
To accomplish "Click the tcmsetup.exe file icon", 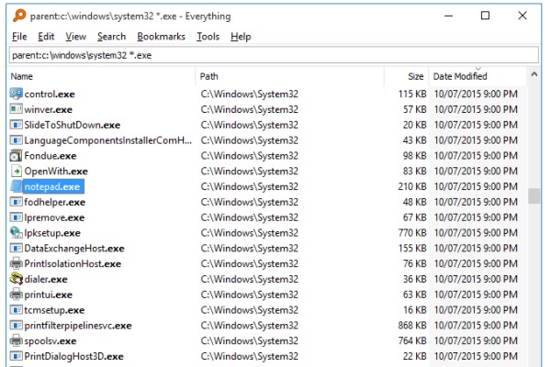I will tap(17, 310).
